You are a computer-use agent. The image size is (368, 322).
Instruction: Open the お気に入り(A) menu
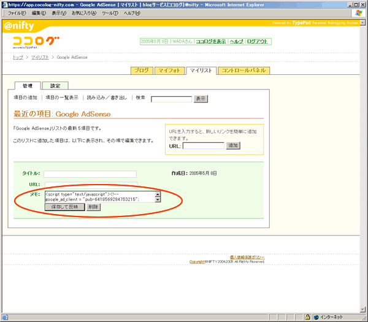85,13
